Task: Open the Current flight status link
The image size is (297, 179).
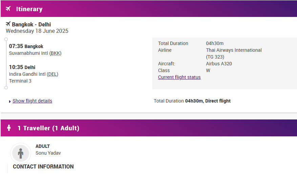Action: (179, 77)
